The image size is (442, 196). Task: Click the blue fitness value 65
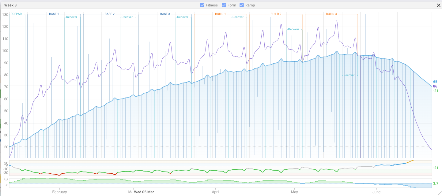[435, 82]
